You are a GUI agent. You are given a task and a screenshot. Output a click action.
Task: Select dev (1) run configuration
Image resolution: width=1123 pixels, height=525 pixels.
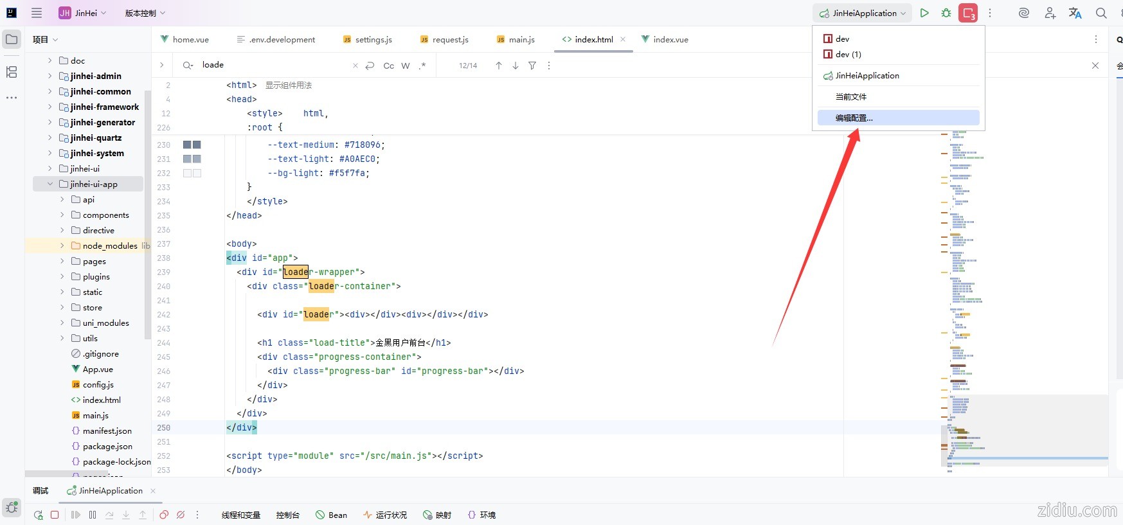[x=899, y=54]
